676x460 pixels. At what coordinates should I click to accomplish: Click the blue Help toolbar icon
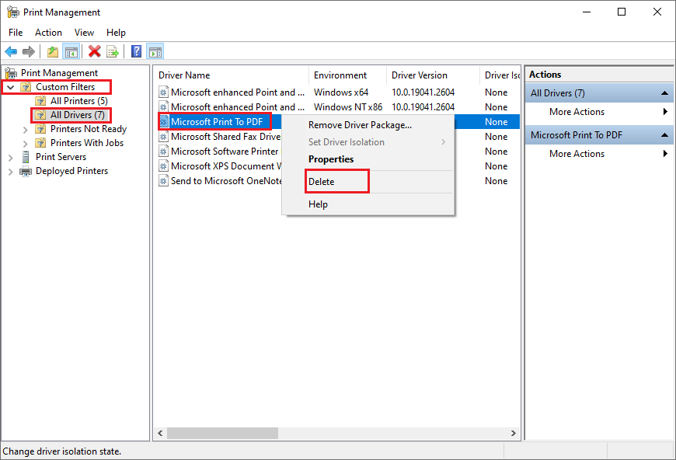136,52
